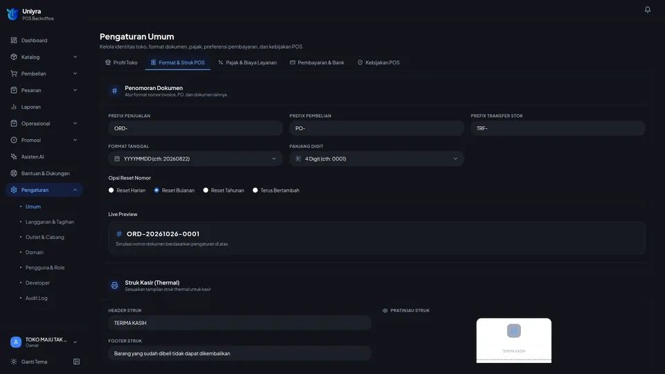
Task: Click the Pesanan bag icon
Action: [x=14, y=90]
